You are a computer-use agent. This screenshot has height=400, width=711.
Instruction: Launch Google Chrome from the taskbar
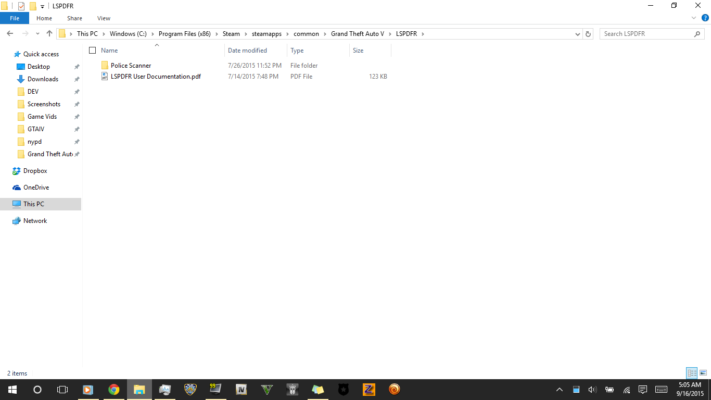(114, 390)
